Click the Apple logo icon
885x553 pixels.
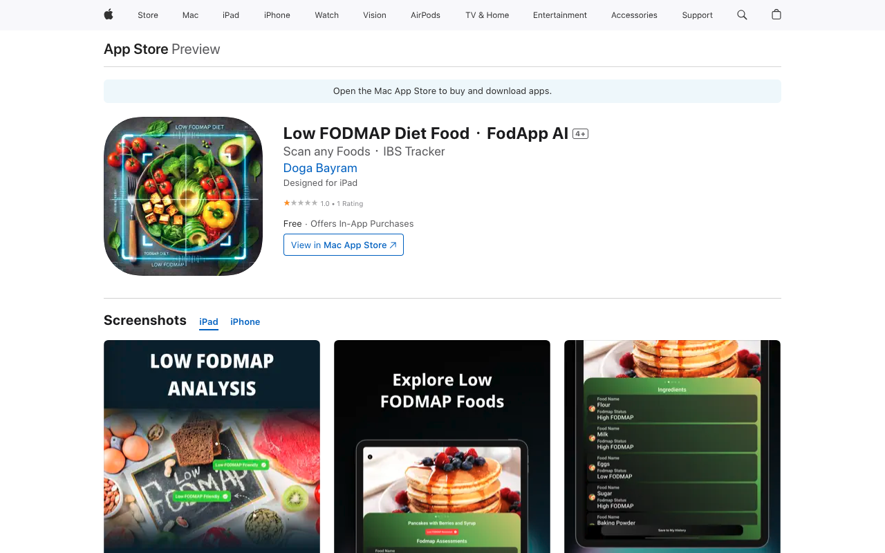(x=109, y=15)
